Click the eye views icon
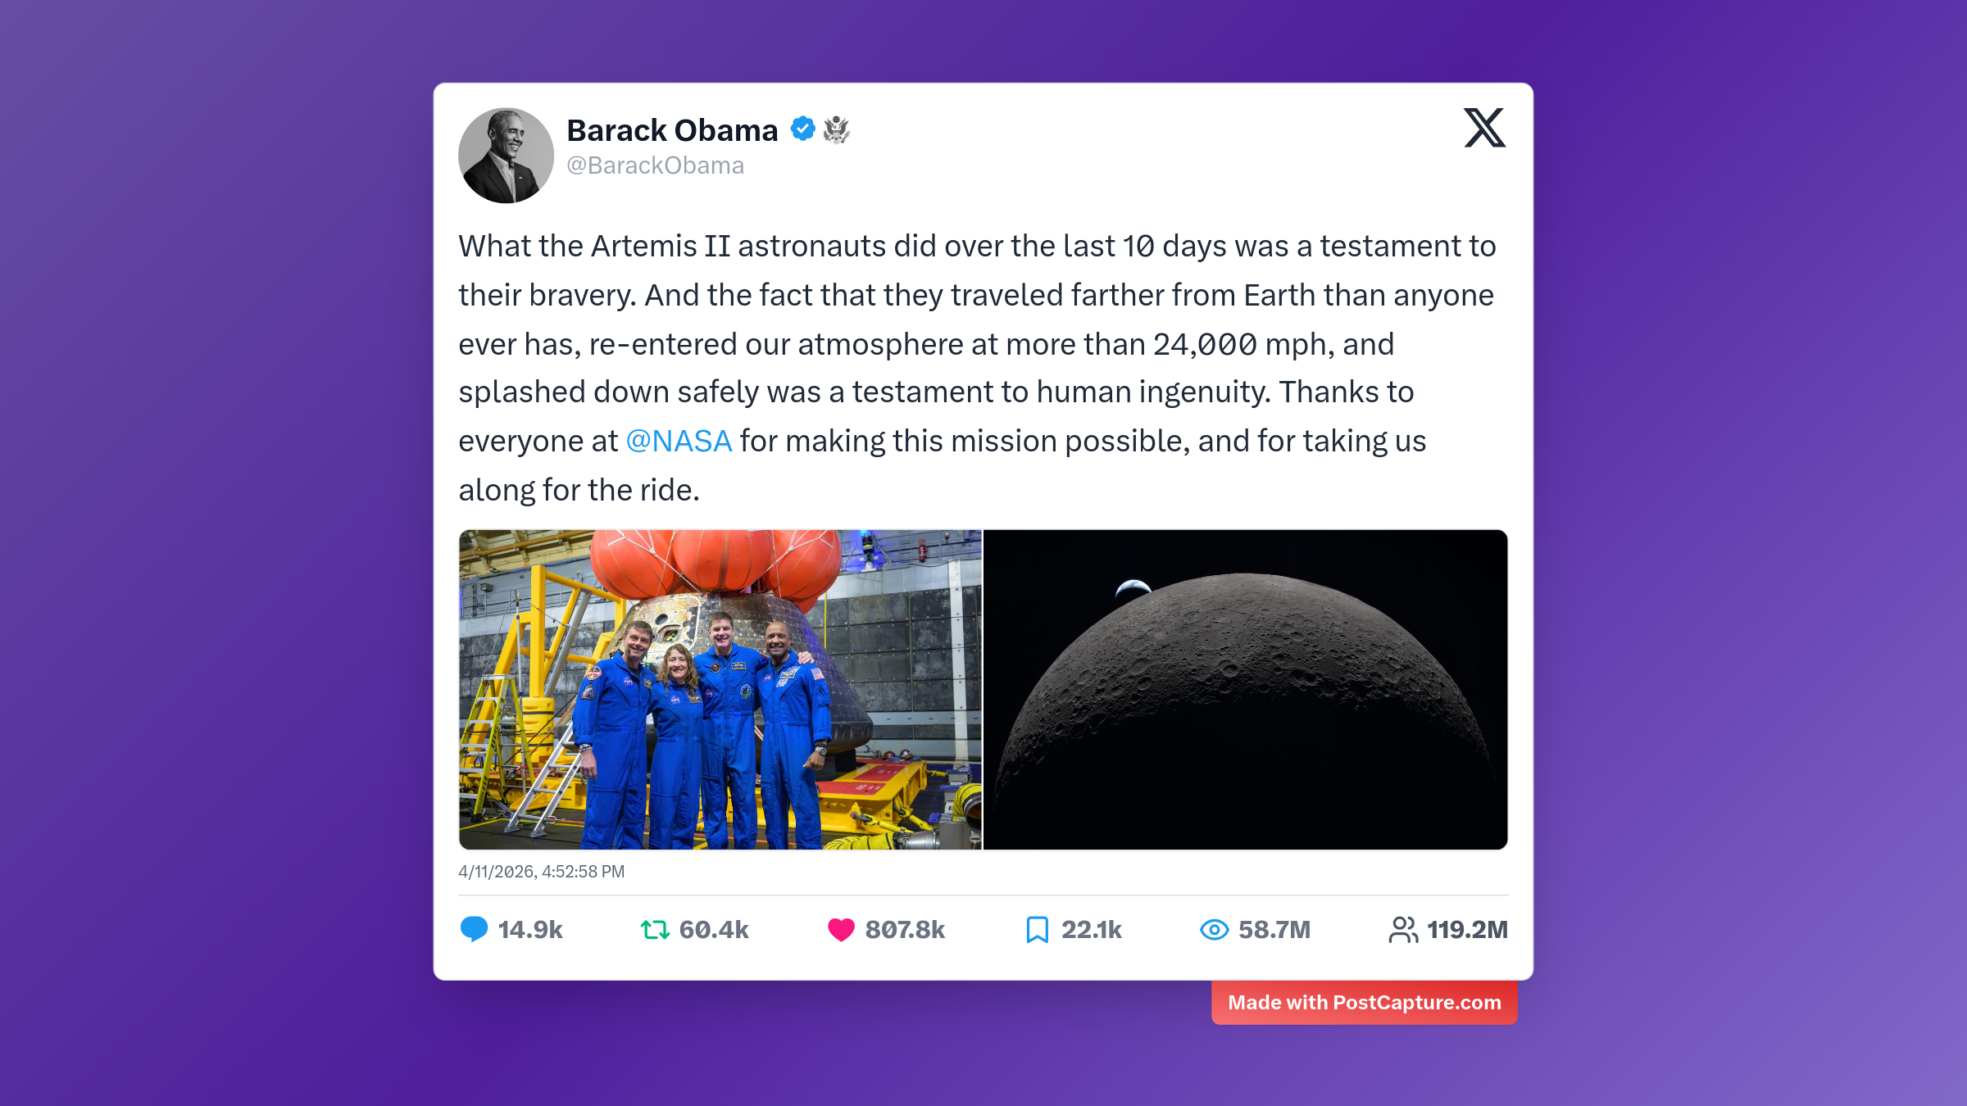The image size is (1967, 1106). click(1214, 930)
